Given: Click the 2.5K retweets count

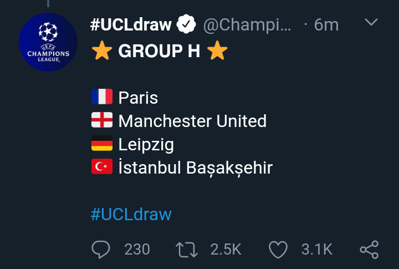Looking at the screenshot, I should (226, 250).
